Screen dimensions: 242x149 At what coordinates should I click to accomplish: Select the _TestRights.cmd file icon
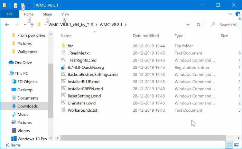tap(63, 60)
